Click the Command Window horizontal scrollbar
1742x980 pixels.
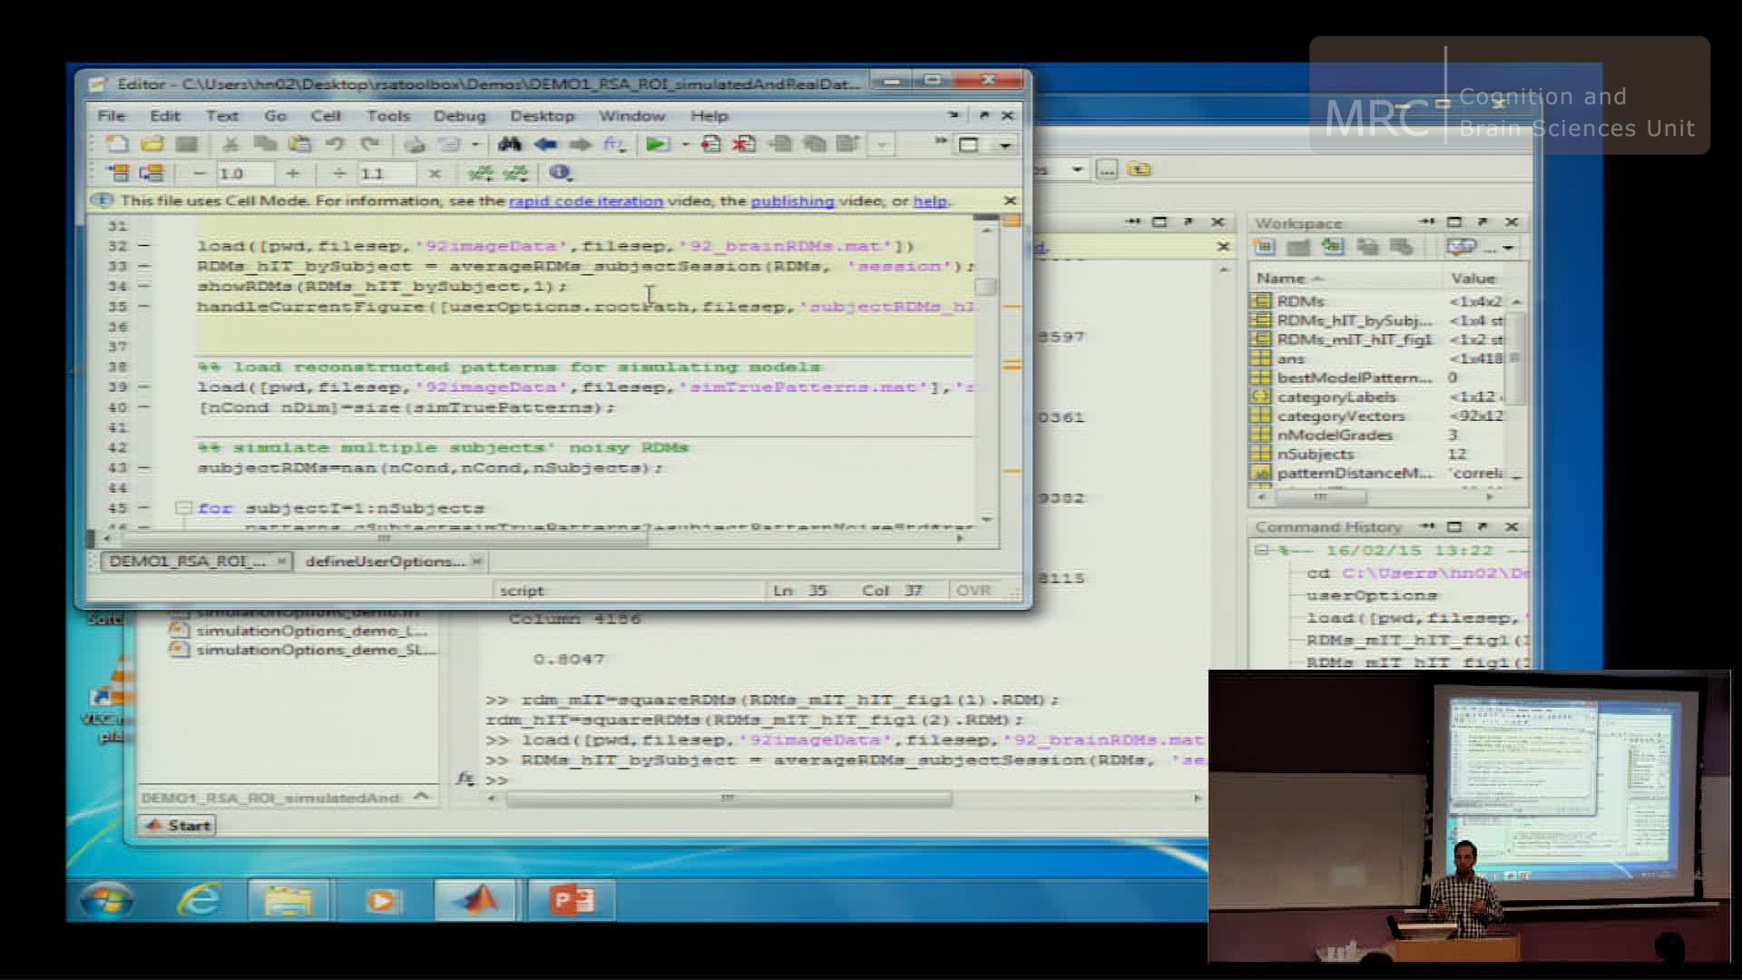click(728, 799)
